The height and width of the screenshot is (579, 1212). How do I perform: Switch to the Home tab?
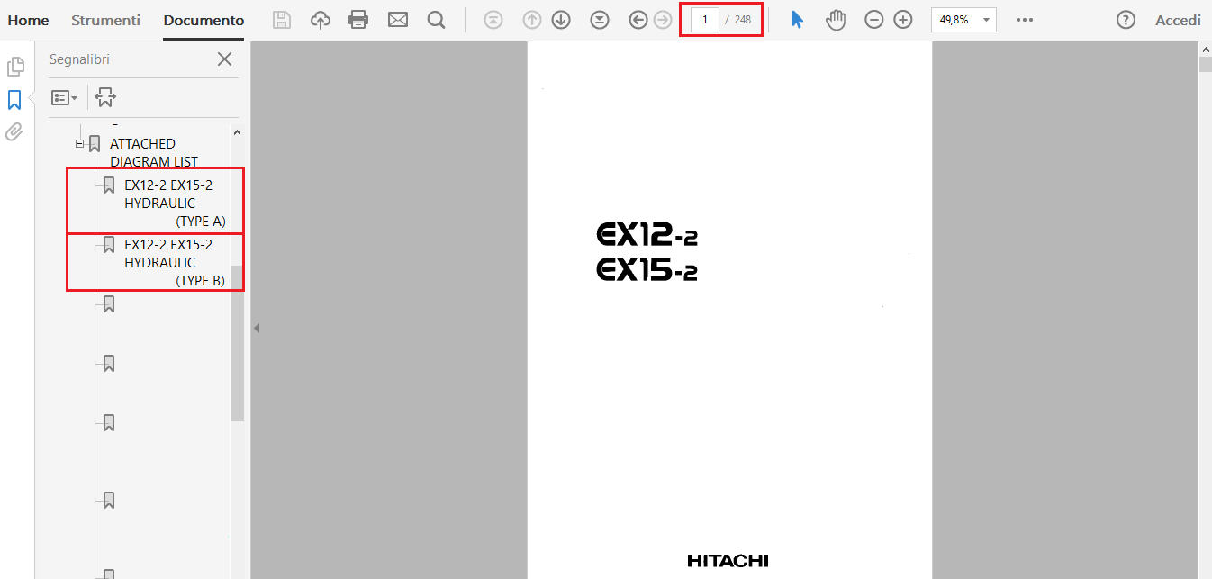coord(28,20)
